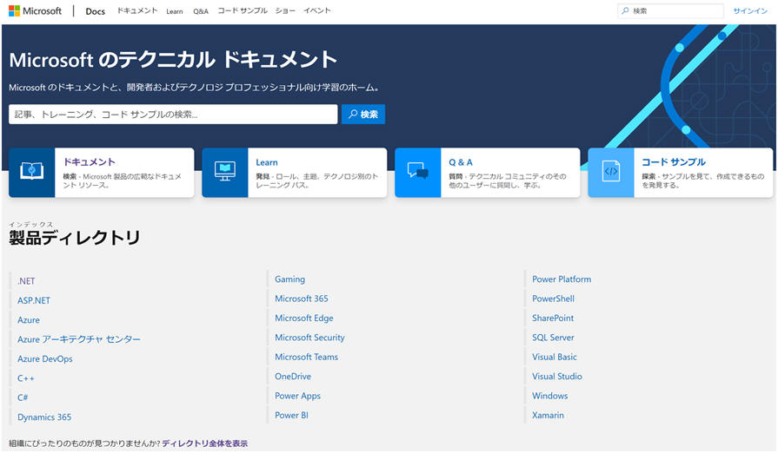Image resolution: width=778 pixels, height=453 pixels.
Task: Open the SQL Server product link
Action: click(x=553, y=338)
